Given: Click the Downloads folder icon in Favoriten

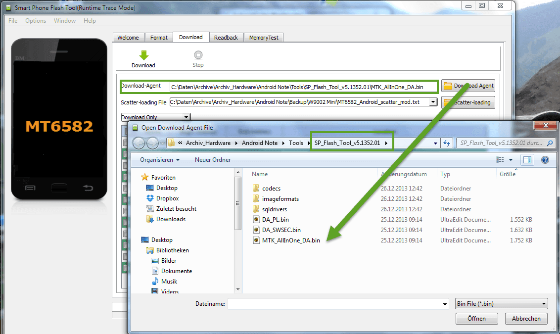Looking at the screenshot, I should 150,219.
